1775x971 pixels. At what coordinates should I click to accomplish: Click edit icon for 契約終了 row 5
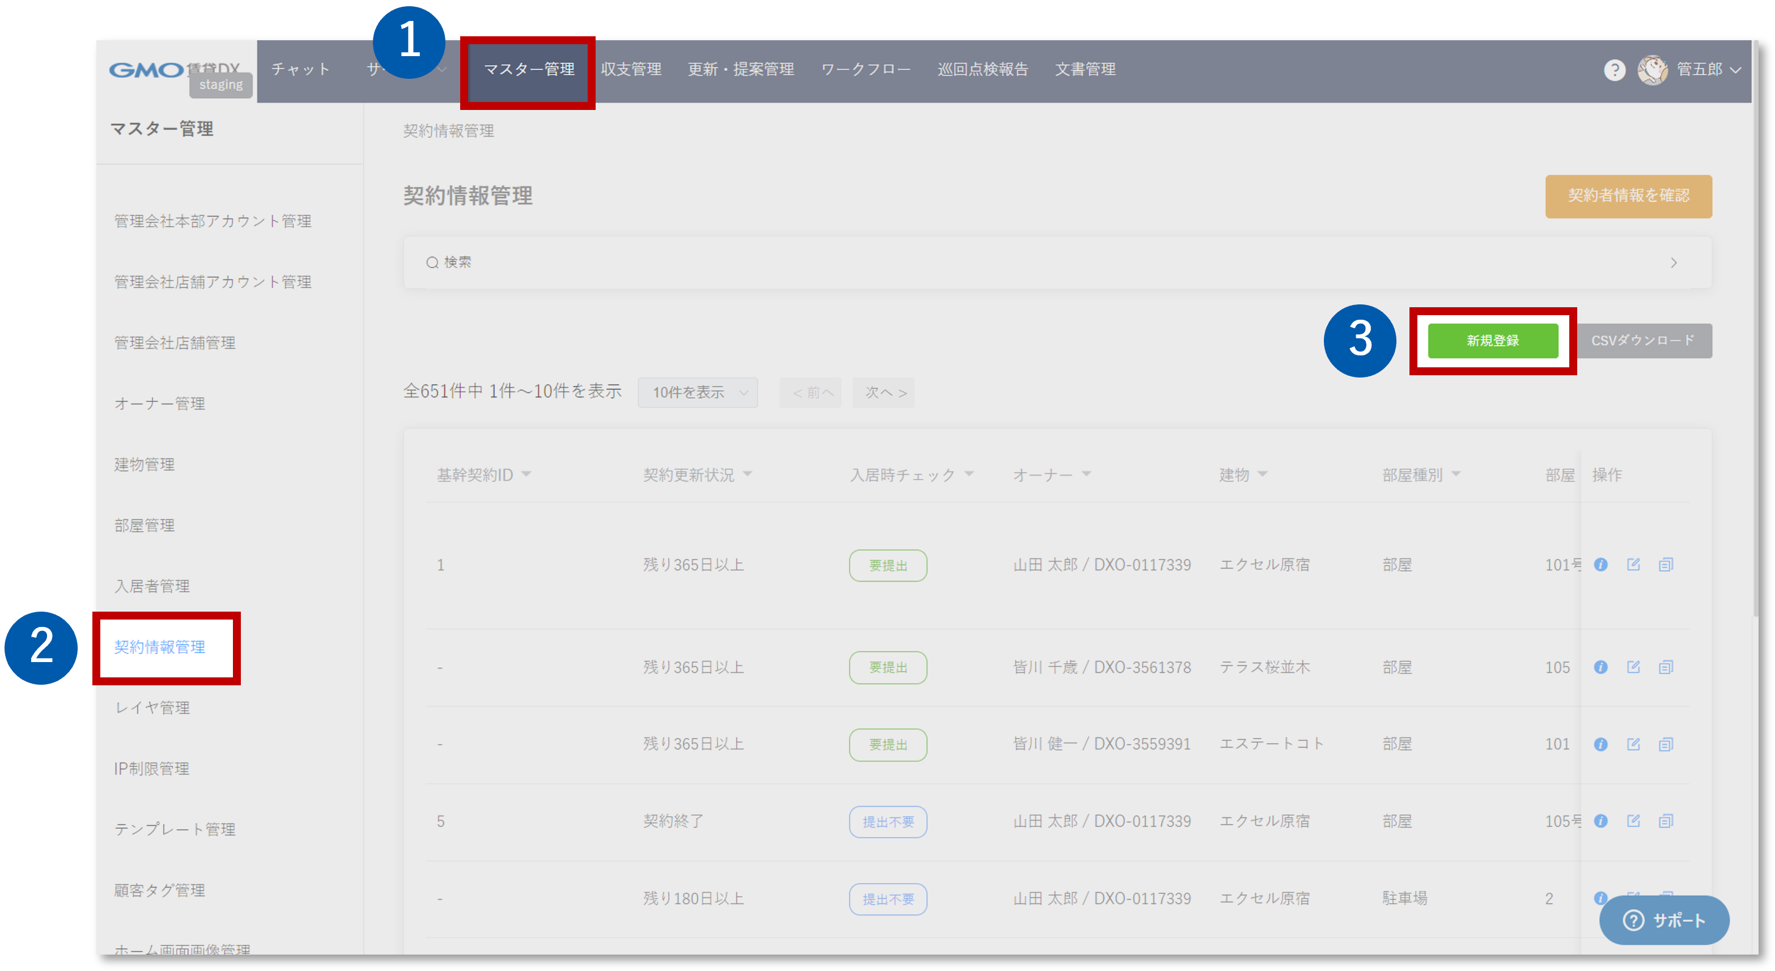(x=1632, y=820)
